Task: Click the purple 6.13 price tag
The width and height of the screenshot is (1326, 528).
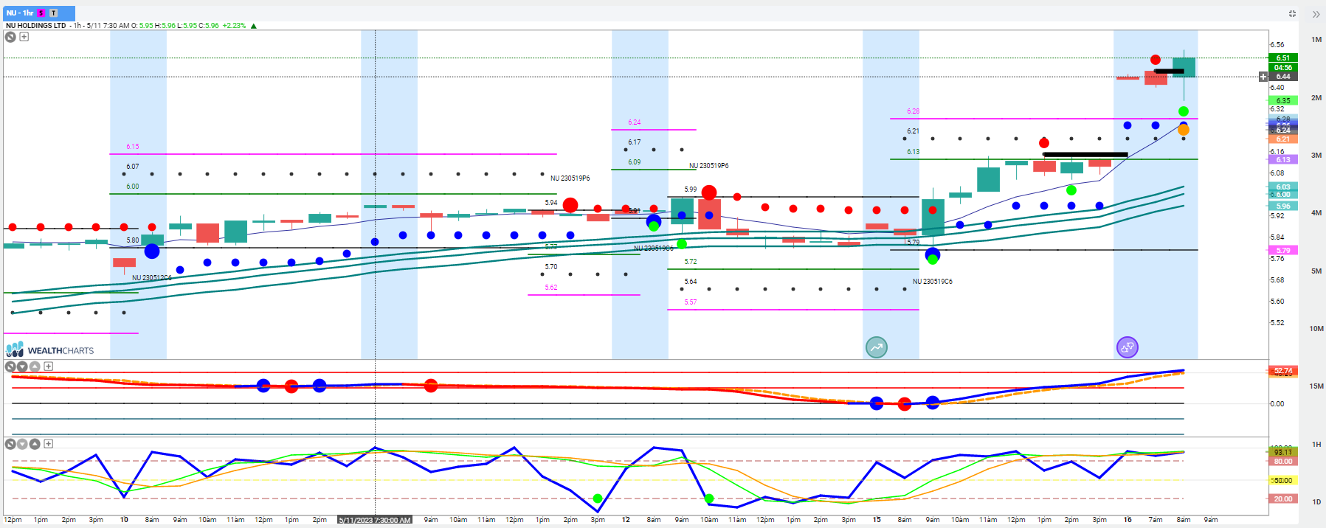Action: tap(1283, 159)
